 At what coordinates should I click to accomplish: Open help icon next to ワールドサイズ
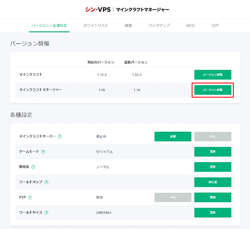[46, 213]
